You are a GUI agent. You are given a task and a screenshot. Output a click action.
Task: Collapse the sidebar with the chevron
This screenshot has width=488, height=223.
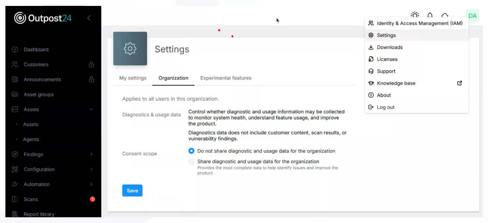coord(89,18)
